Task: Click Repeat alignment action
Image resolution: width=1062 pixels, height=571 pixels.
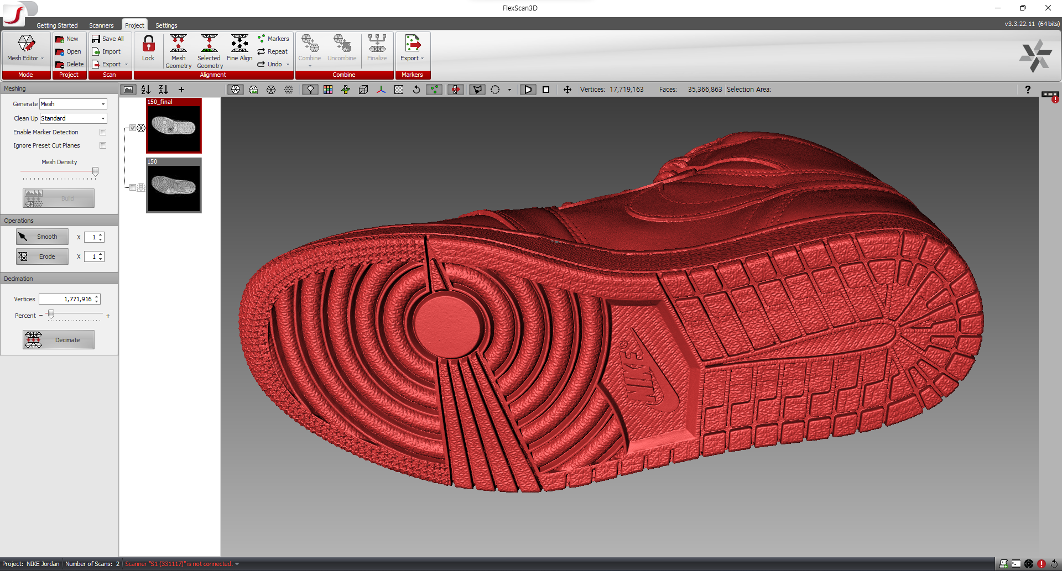Action: coord(272,51)
